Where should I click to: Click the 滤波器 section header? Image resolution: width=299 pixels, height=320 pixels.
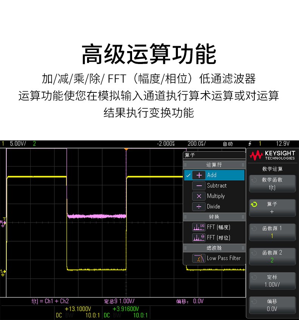point(214,248)
